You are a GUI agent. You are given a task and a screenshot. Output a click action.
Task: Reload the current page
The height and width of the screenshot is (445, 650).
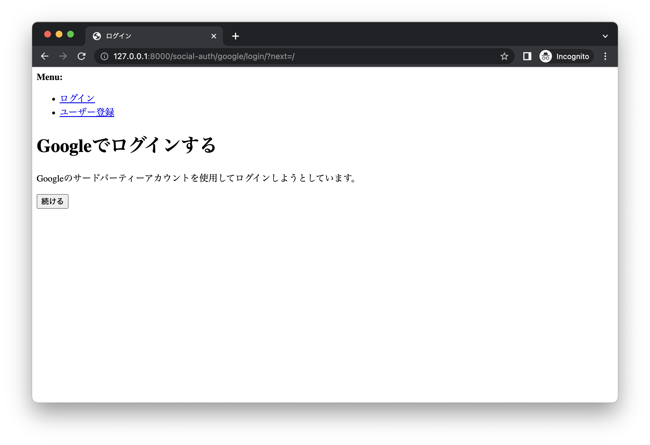coord(82,56)
